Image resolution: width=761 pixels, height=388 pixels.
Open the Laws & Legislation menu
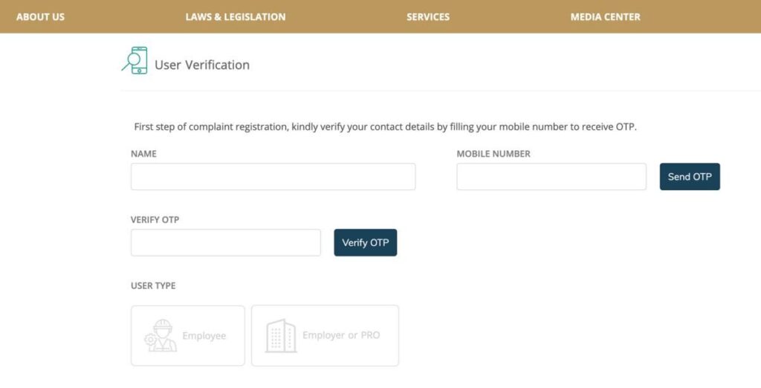pos(236,16)
